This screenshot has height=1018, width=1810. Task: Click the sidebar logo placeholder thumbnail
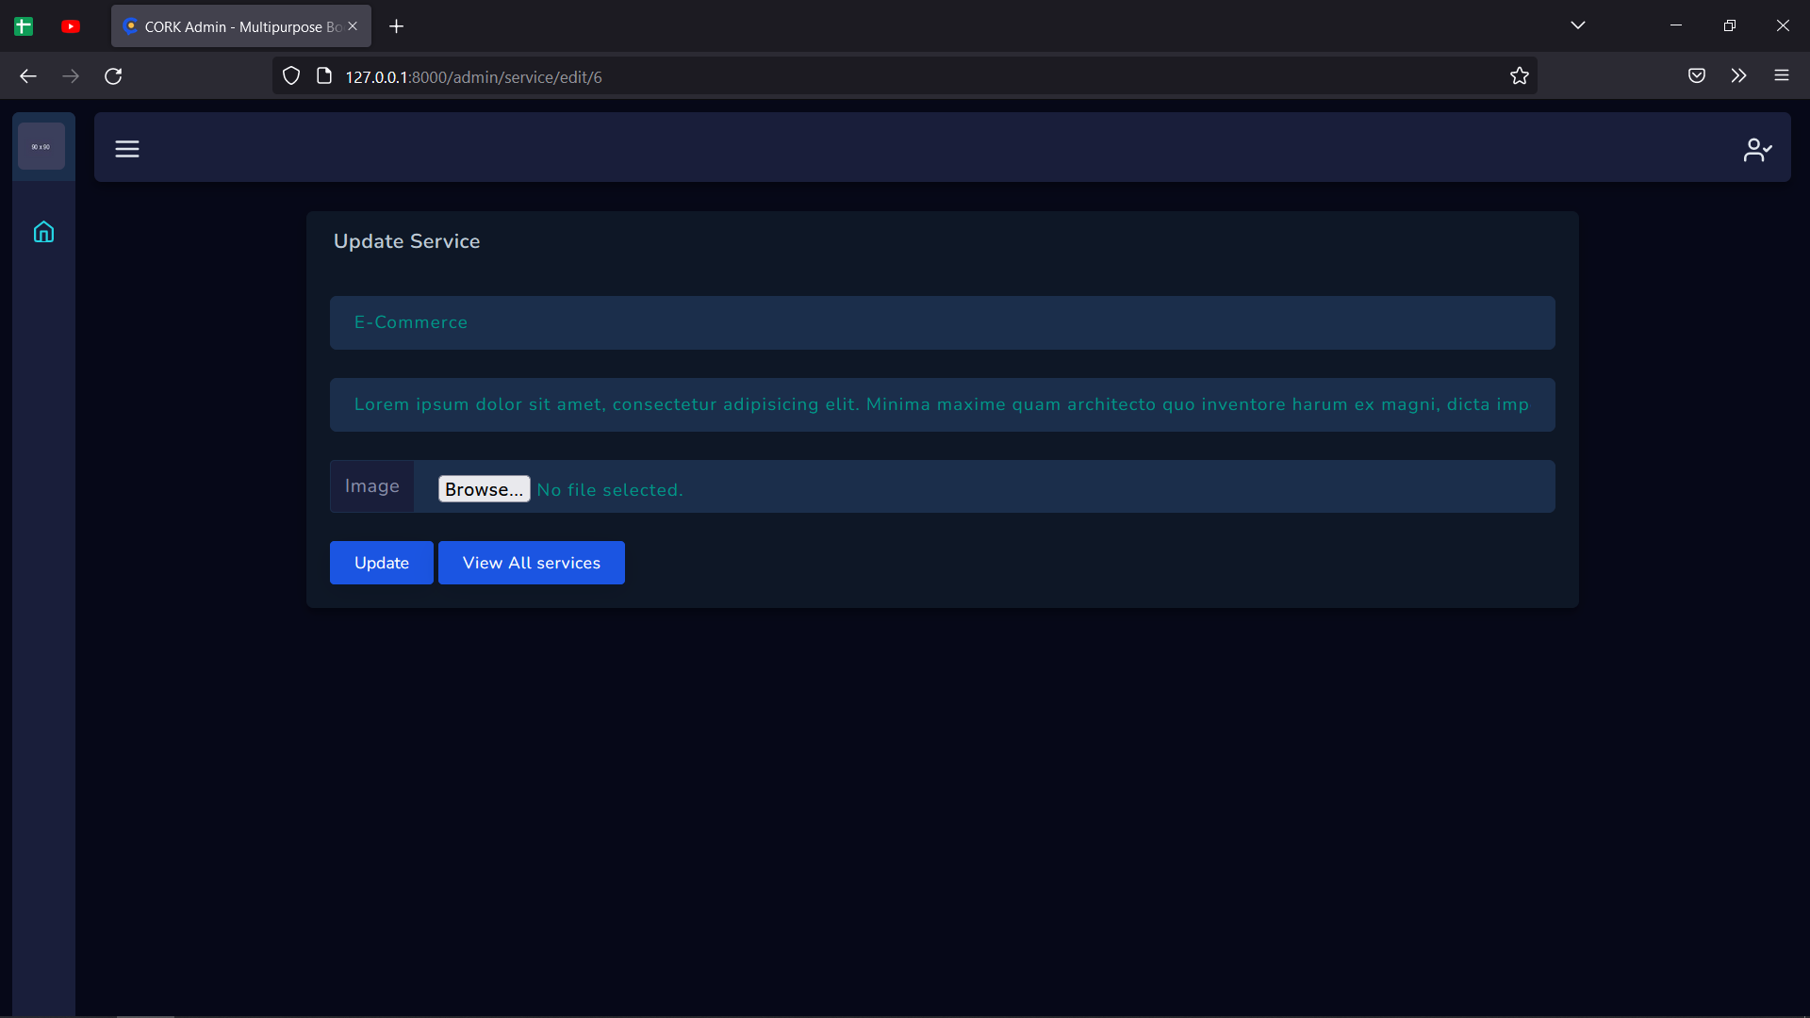click(x=41, y=147)
